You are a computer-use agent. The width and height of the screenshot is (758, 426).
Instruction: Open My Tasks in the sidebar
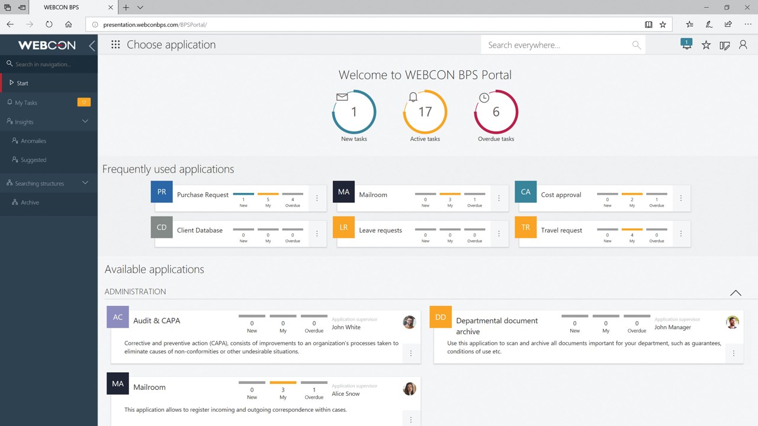(49, 102)
